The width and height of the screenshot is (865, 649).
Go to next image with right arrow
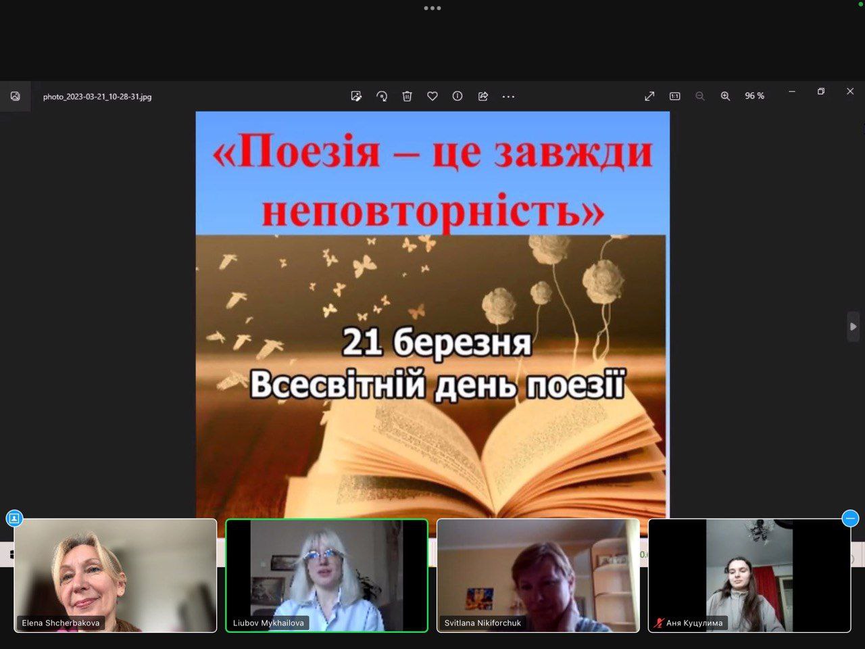pyautogui.click(x=853, y=327)
